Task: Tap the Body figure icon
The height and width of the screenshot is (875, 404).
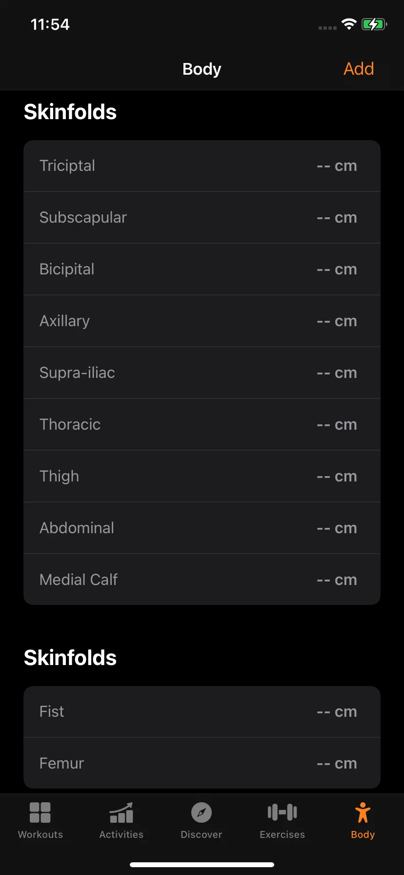Action: click(363, 812)
